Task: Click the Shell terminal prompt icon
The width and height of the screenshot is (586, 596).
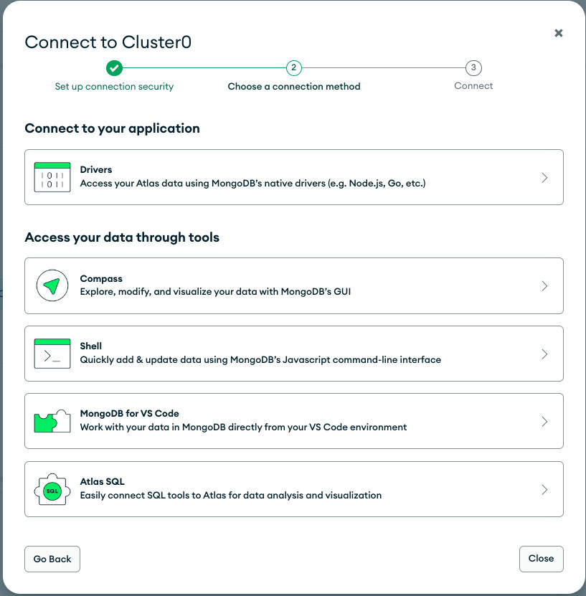Action: [x=52, y=354]
